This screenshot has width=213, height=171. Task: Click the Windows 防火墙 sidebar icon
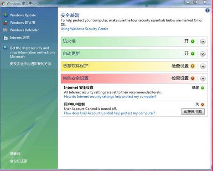(x=5, y=22)
